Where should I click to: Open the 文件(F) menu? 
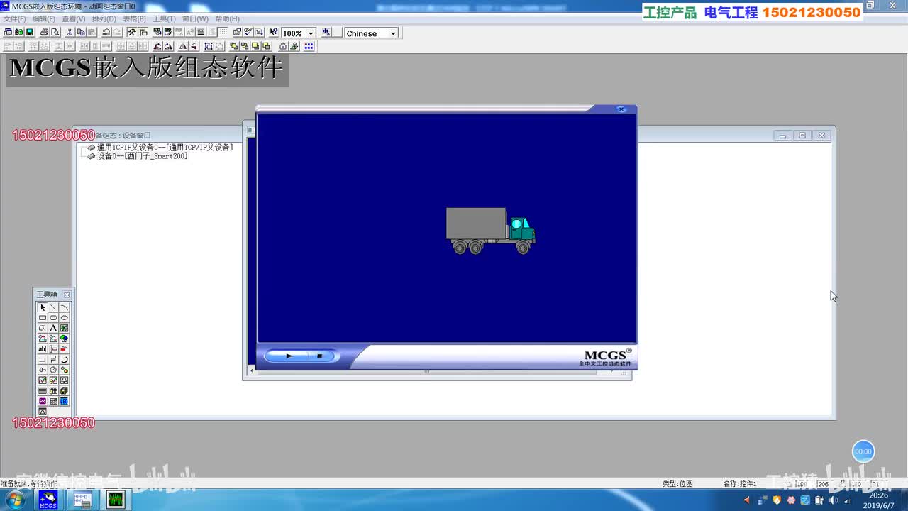point(14,19)
